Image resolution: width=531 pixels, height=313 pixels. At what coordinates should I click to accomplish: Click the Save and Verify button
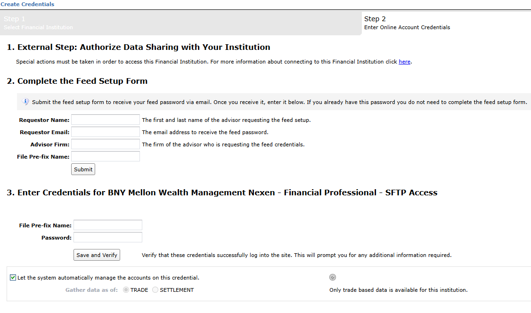click(97, 255)
